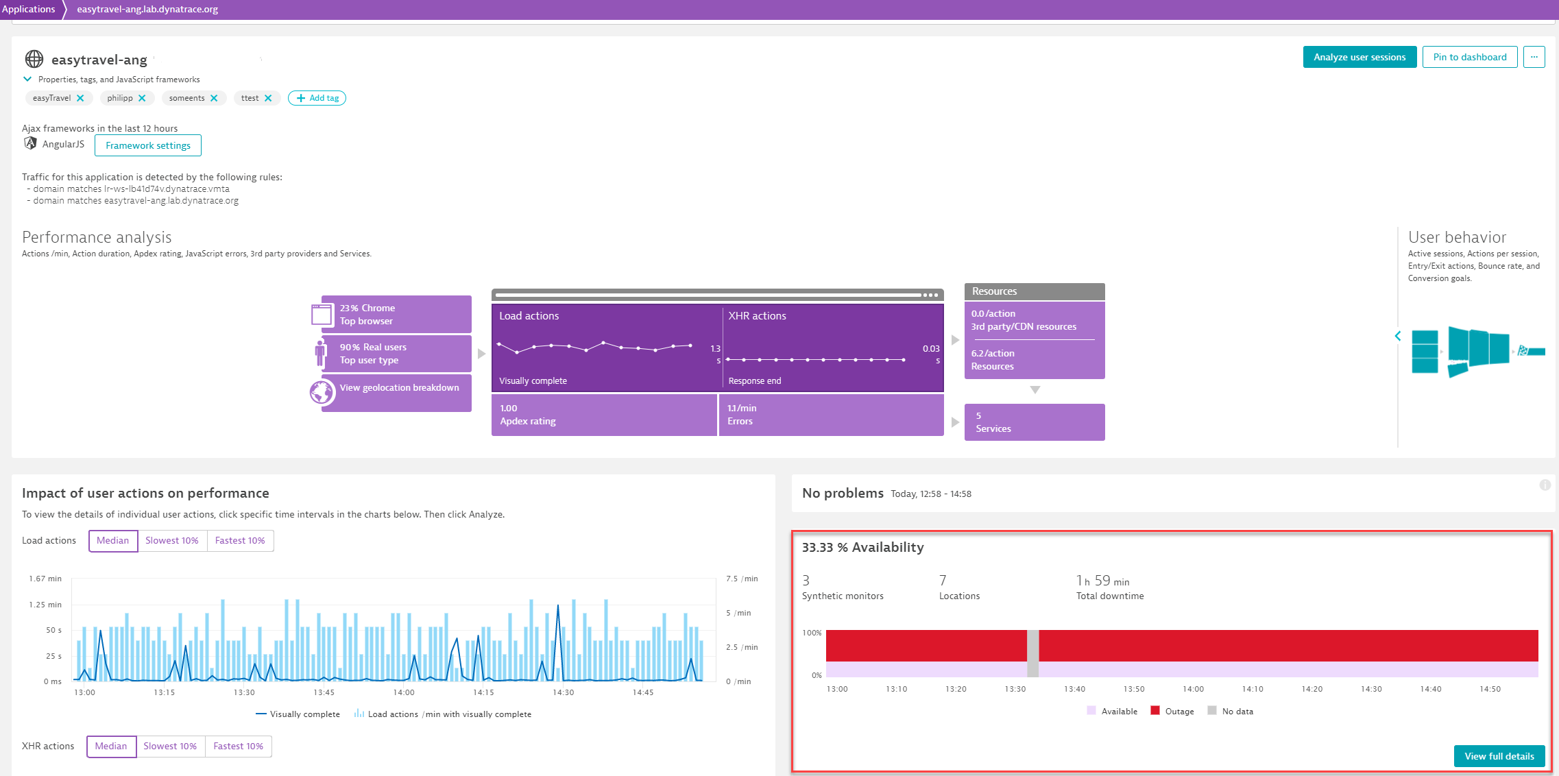
Task: Open Load actions Visually complete tile
Action: pos(607,348)
